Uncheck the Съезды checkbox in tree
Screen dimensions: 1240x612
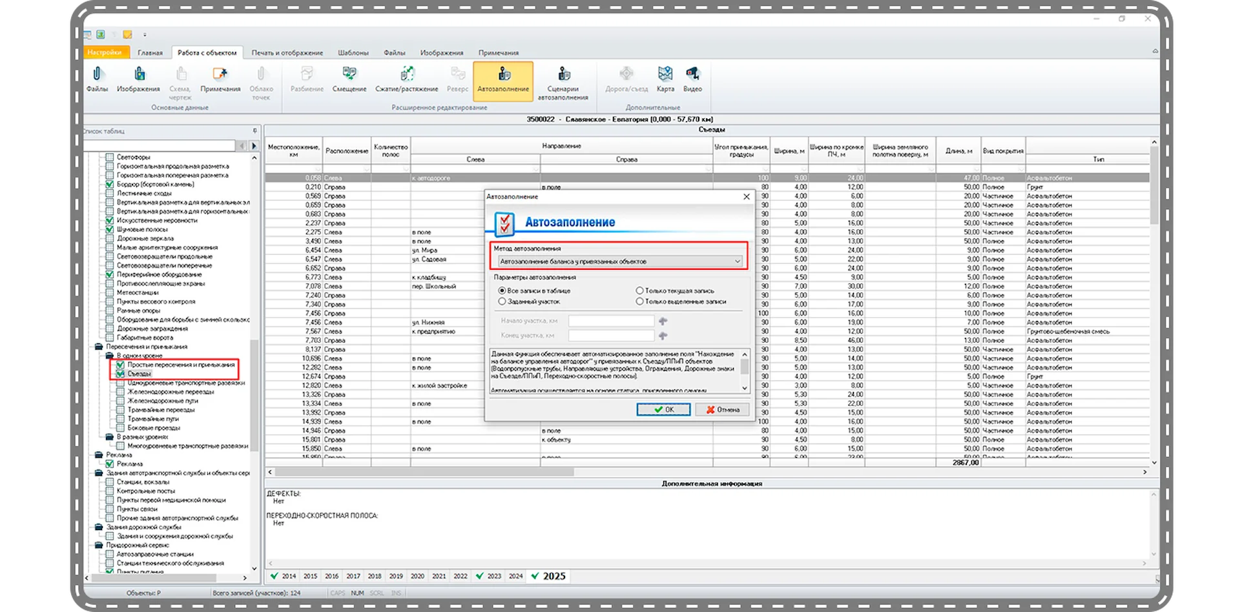pos(120,374)
